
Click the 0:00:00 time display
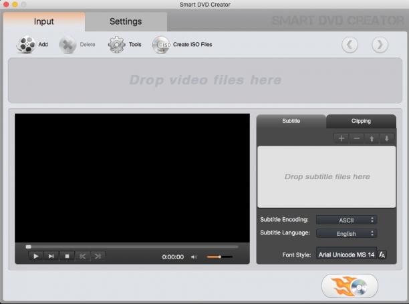172,257
